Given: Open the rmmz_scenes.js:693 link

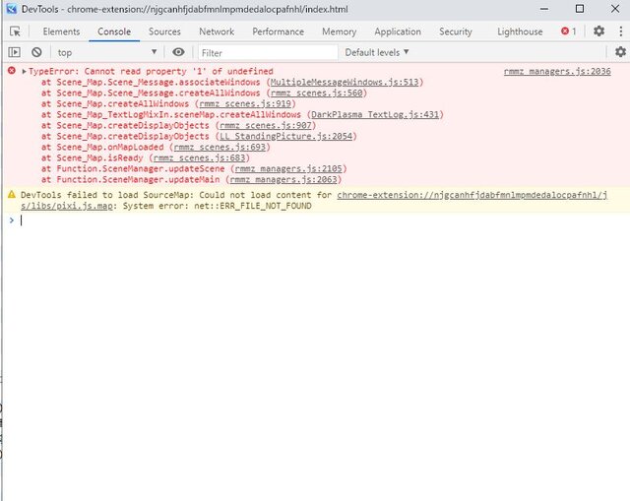Looking at the screenshot, I should (220, 147).
